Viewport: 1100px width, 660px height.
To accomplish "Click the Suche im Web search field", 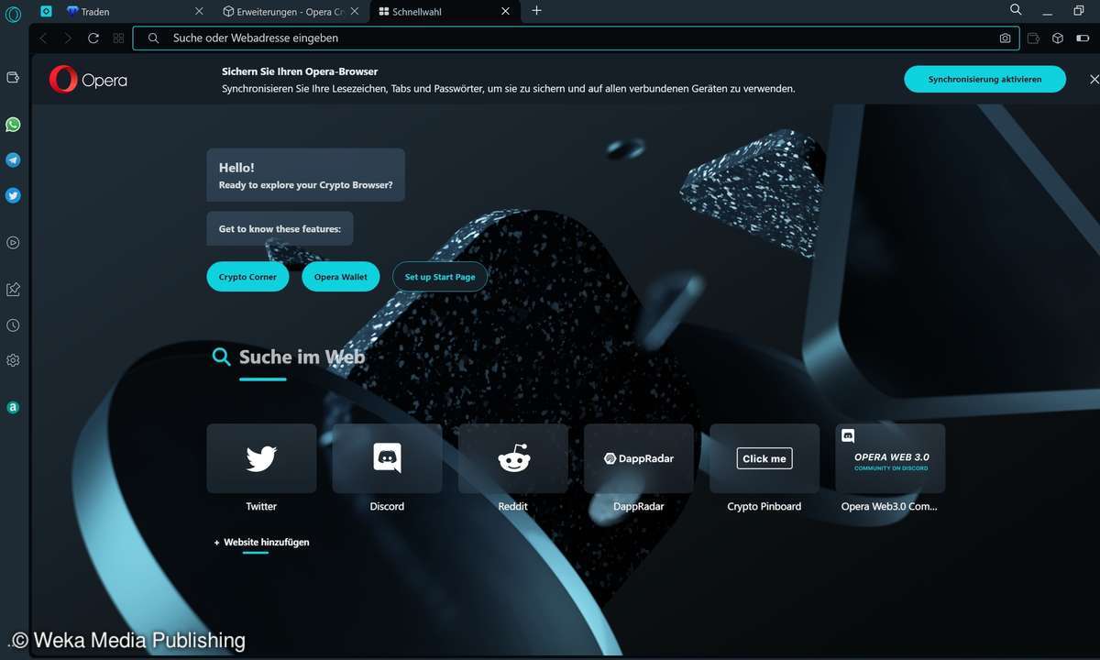I will click(x=302, y=357).
